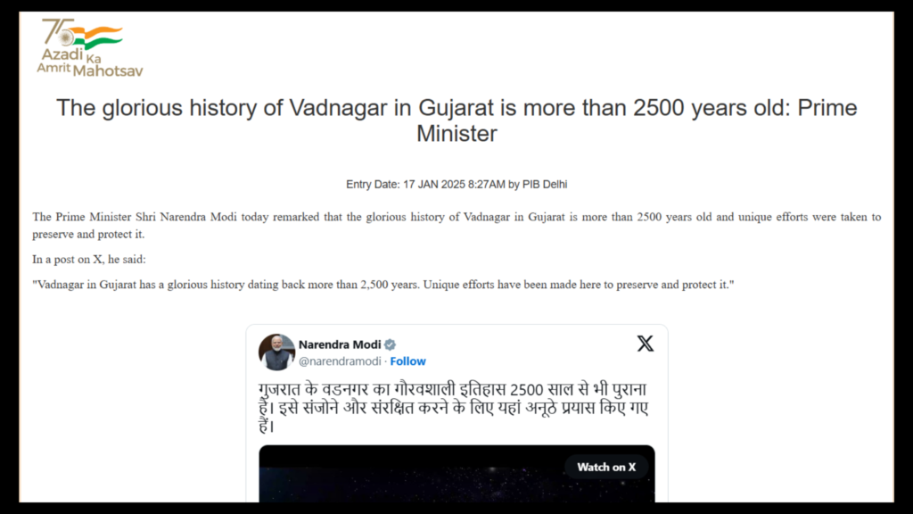
Task: Click the X logo in the tweet corner
Action: tap(645, 343)
